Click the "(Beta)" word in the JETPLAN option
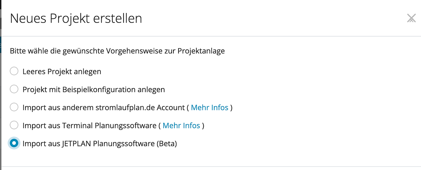This screenshot has width=421, height=170. [x=167, y=144]
